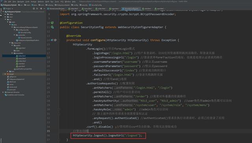
Task: Collapse the resources folder
Action: [10, 43]
